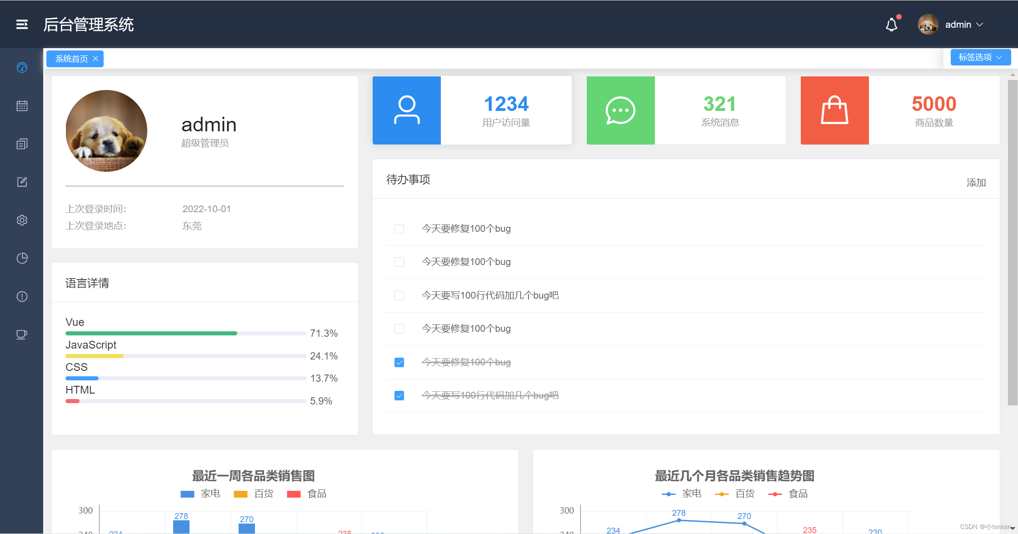Screen dimensions: 1018x534
Task: Click the admin avatar in header
Action: click(928, 25)
